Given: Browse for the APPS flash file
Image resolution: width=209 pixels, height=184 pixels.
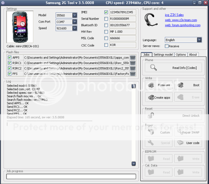Looking at the screenshot, I should [x=133, y=58].
